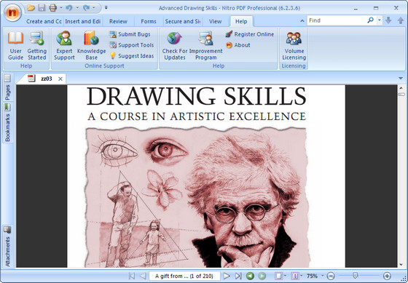Switch to the Forms ribbon tab
The image size is (408, 283).
149,21
